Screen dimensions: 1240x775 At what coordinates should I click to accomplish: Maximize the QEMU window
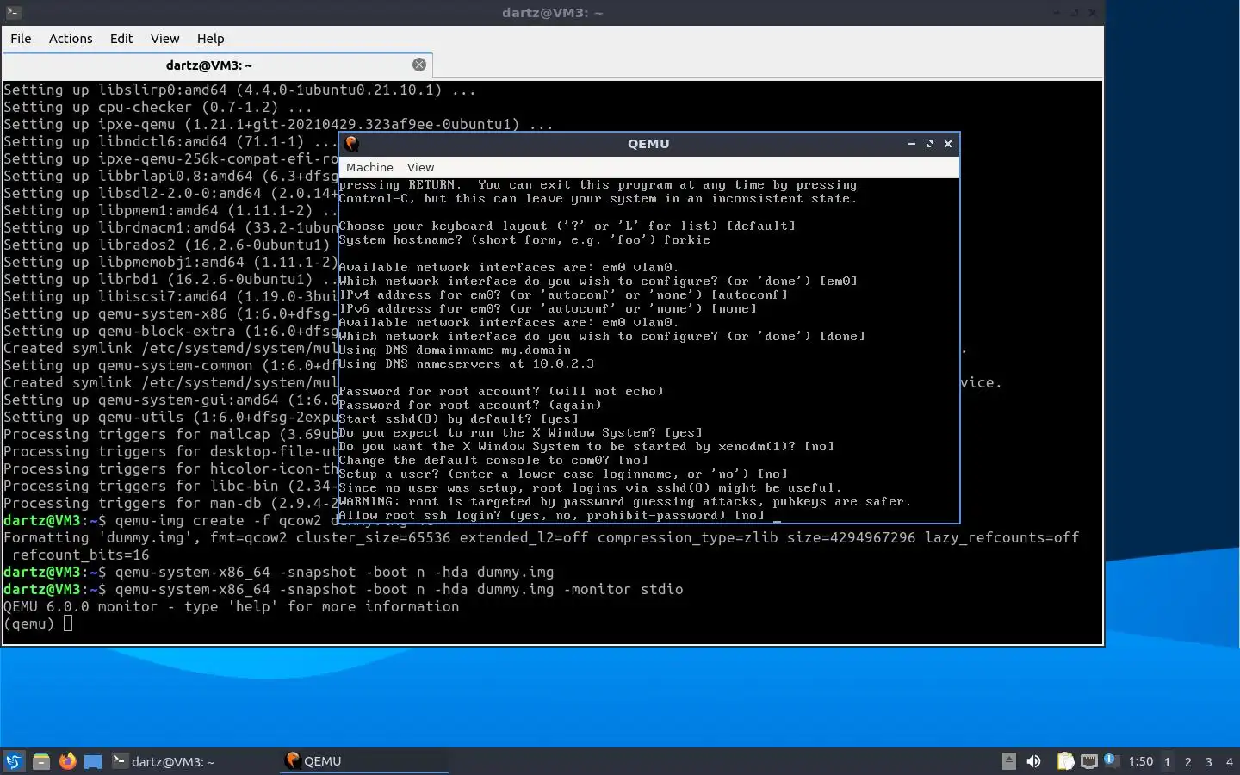(x=930, y=144)
